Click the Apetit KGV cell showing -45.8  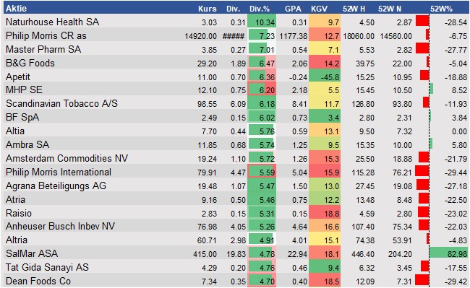(x=325, y=77)
